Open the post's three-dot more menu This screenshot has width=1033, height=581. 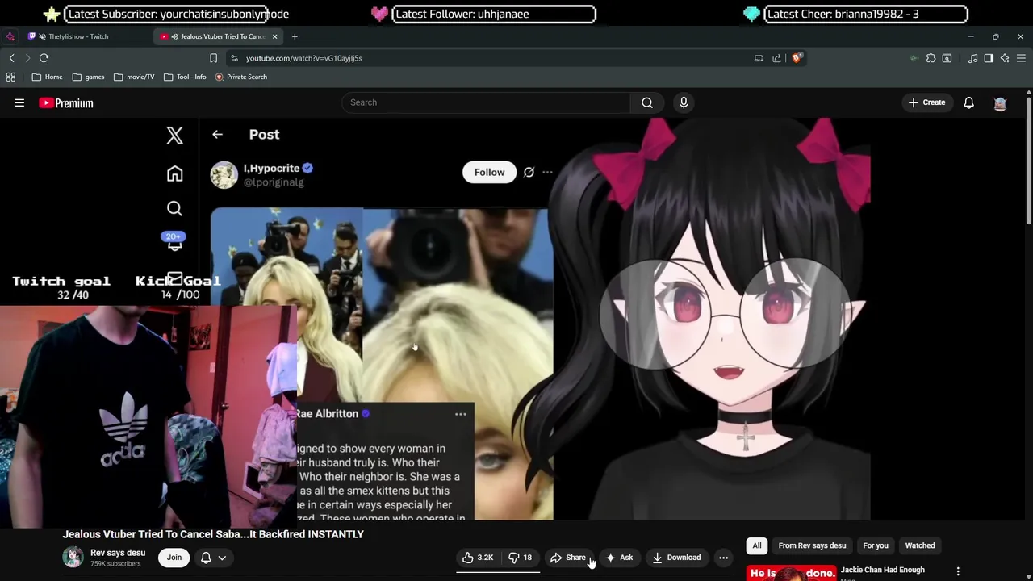click(x=547, y=172)
